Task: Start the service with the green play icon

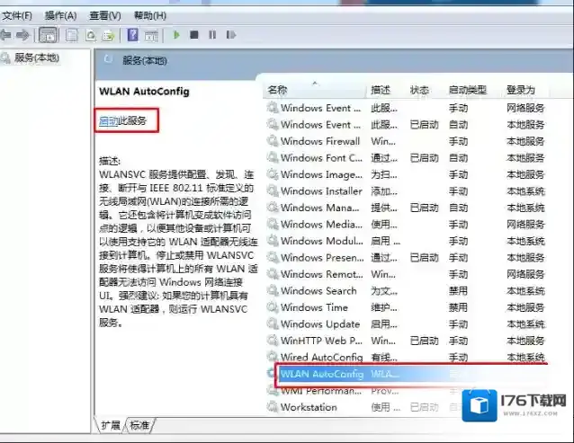Action: click(176, 35)
